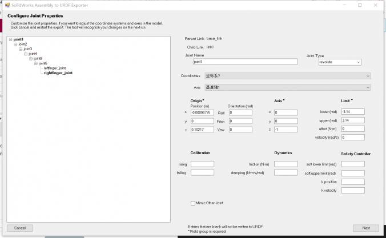Click the Origin x position field

tap(202, 112)
